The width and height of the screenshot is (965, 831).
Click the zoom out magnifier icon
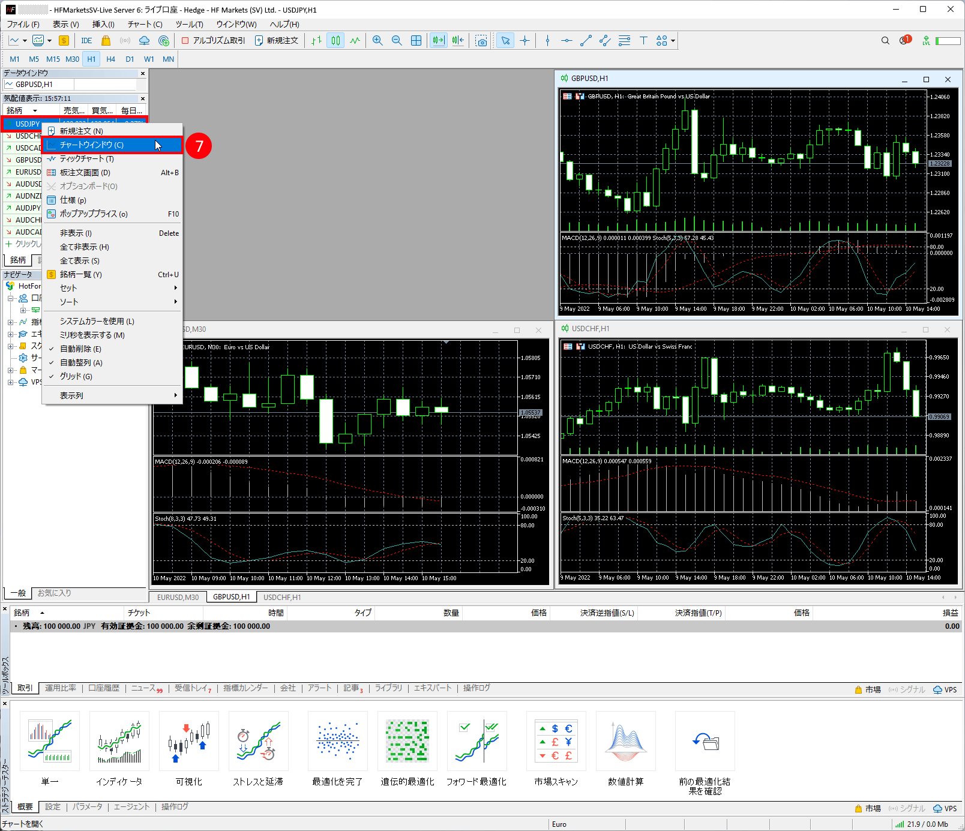point(397,40)
